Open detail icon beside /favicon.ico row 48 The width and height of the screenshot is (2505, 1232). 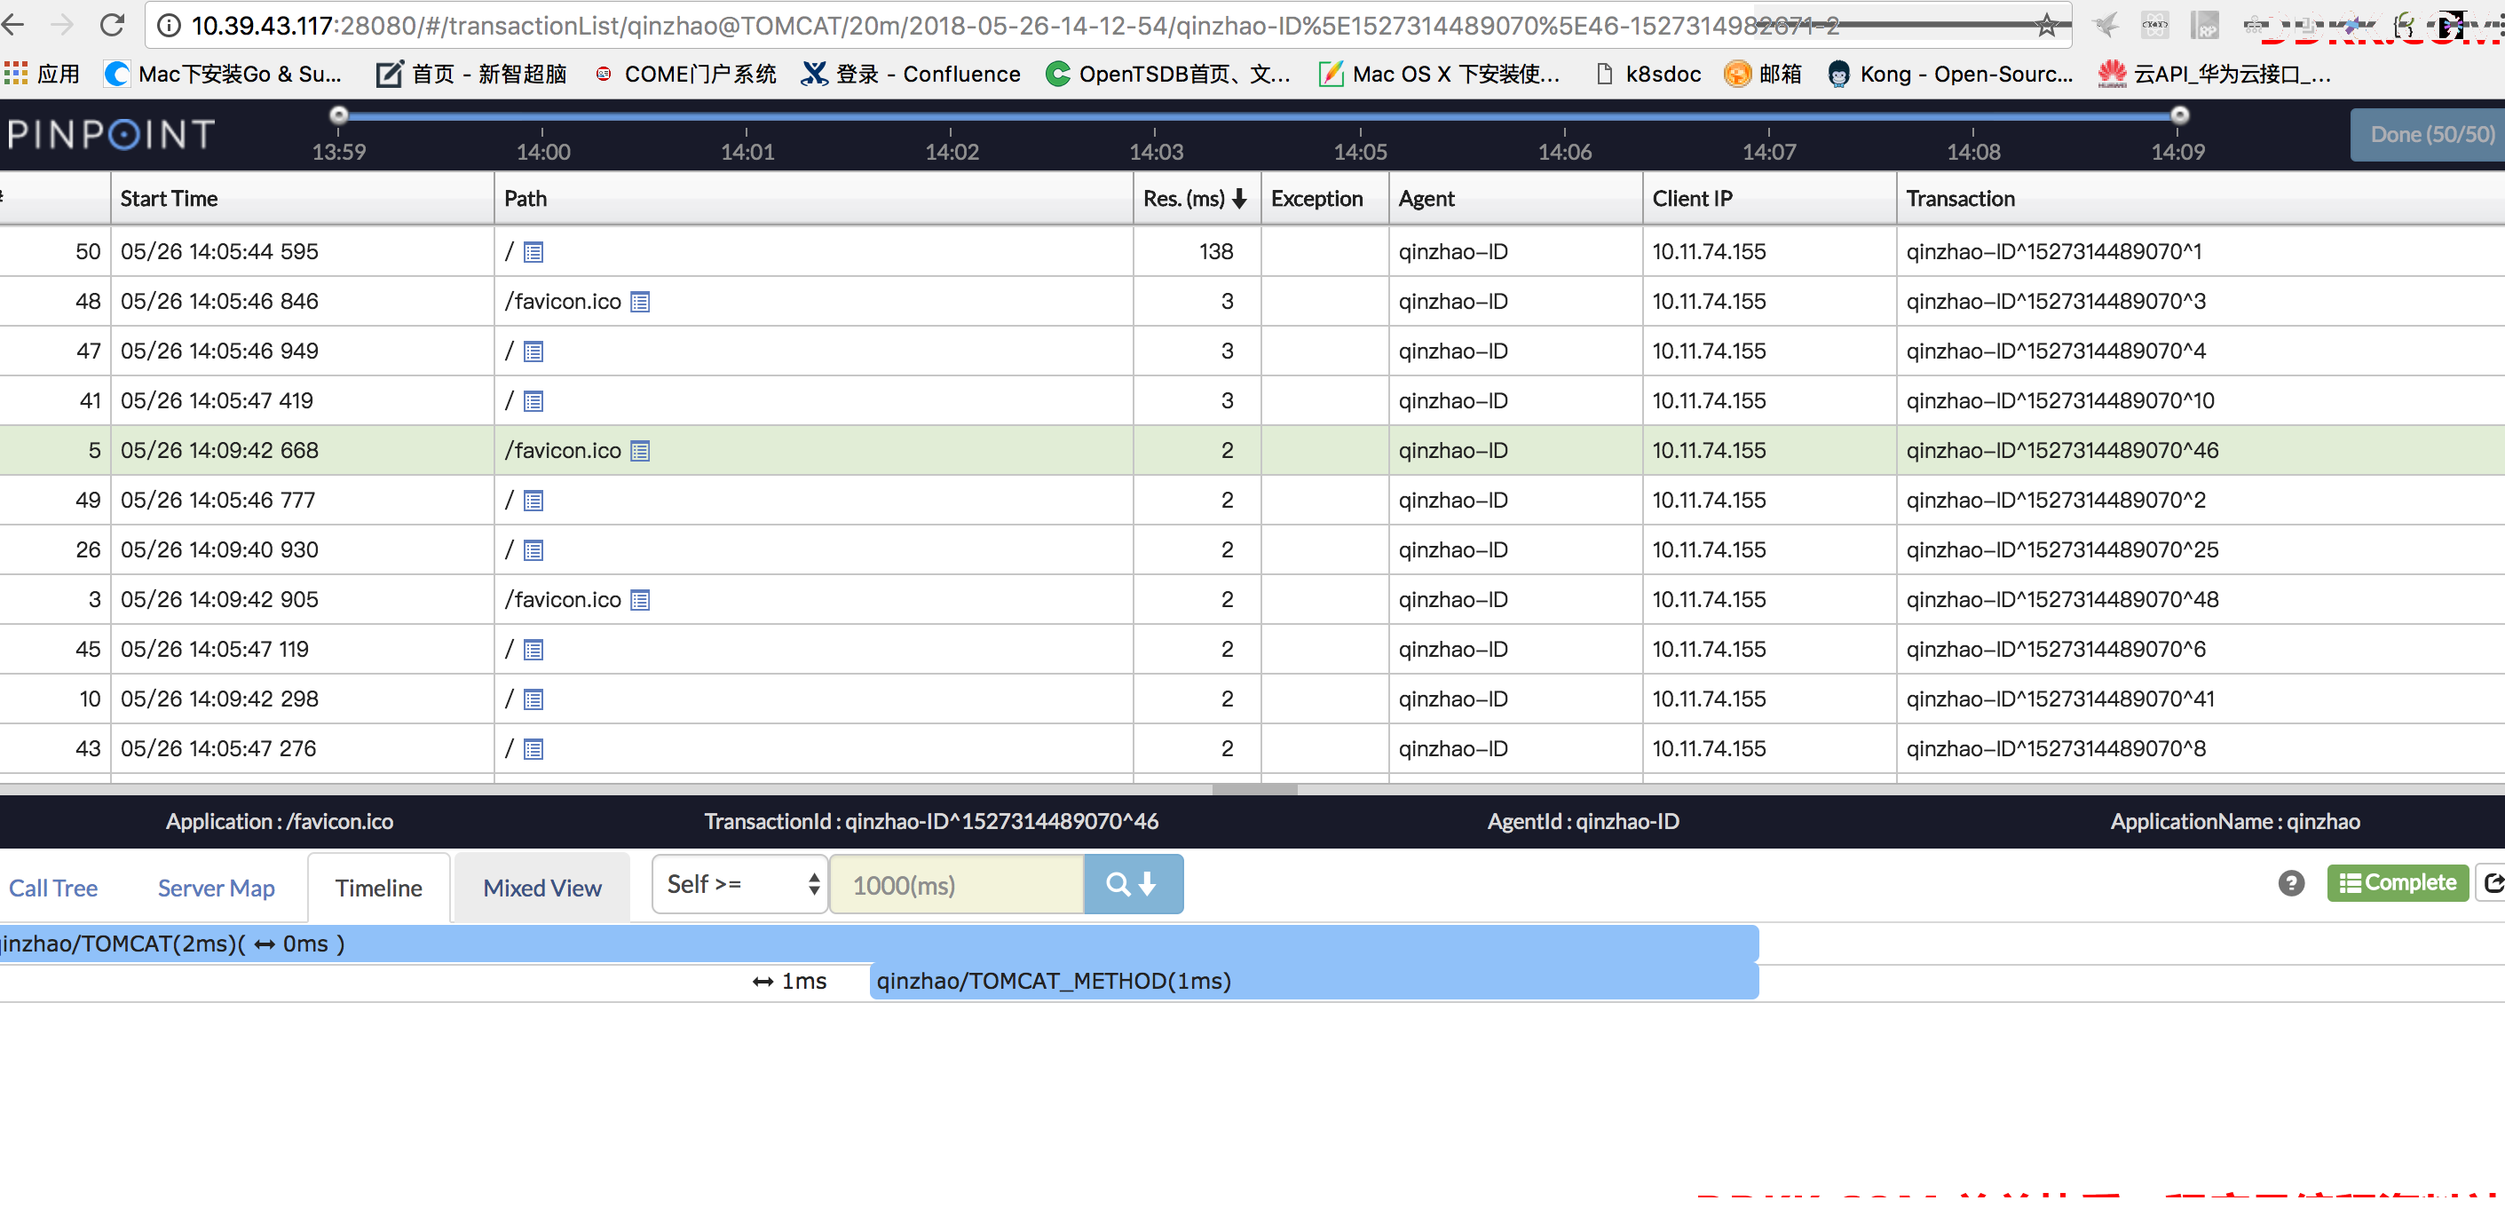(x=639, y=303)
